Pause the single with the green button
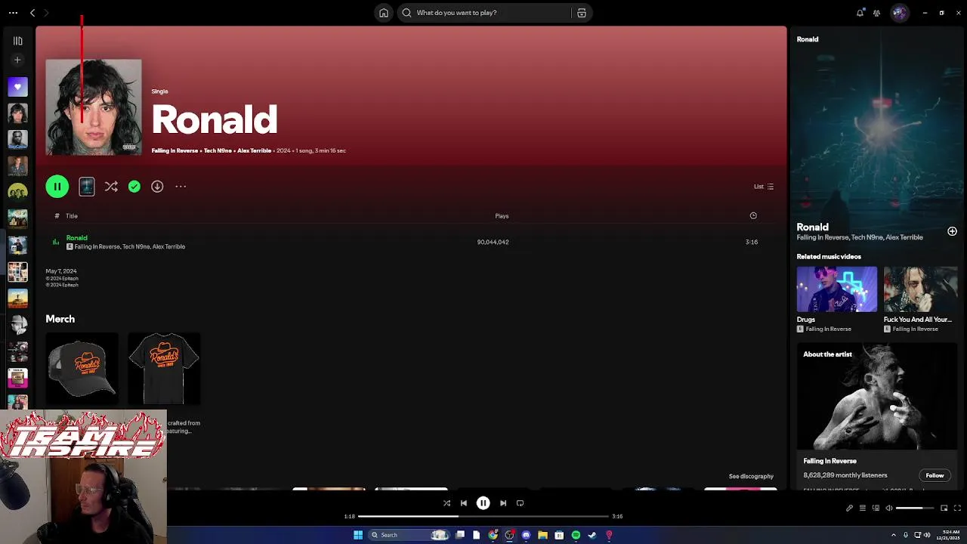This screenshot has height=544, width=967. click(x=57, y=187)
